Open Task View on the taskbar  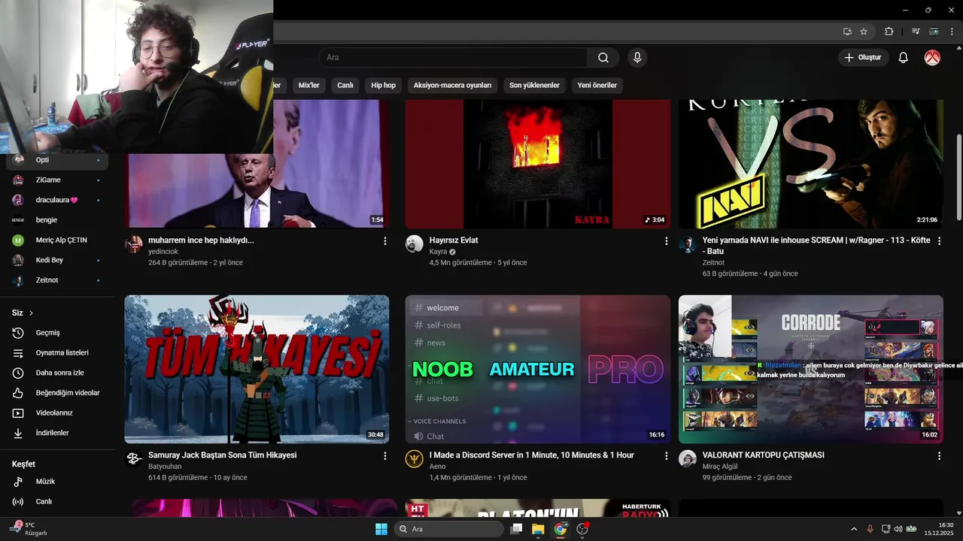[516, 529]
